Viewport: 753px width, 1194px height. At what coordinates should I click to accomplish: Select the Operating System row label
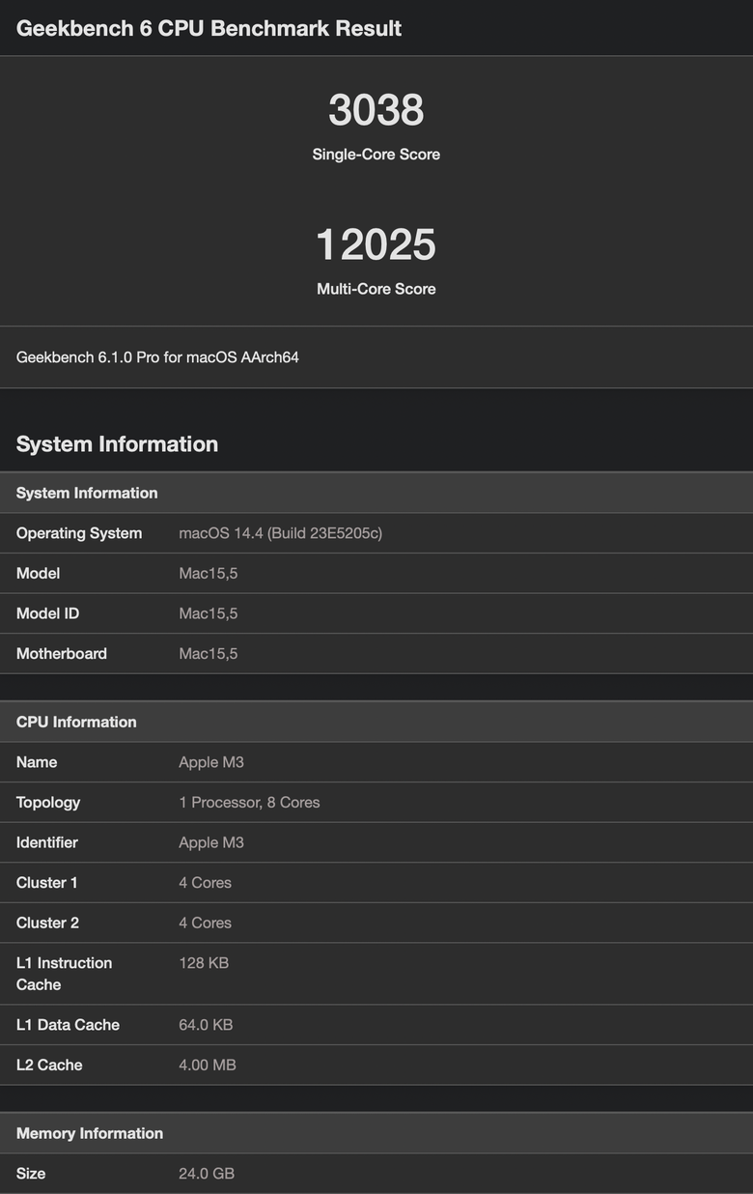click(79, 533)
